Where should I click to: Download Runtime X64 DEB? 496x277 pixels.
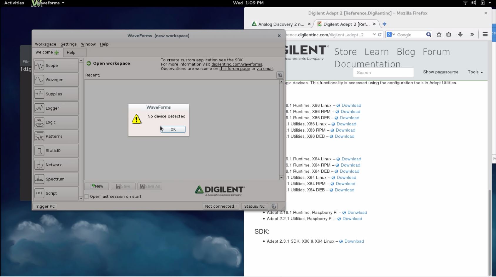pyautogui.click(x=349, y=171)
